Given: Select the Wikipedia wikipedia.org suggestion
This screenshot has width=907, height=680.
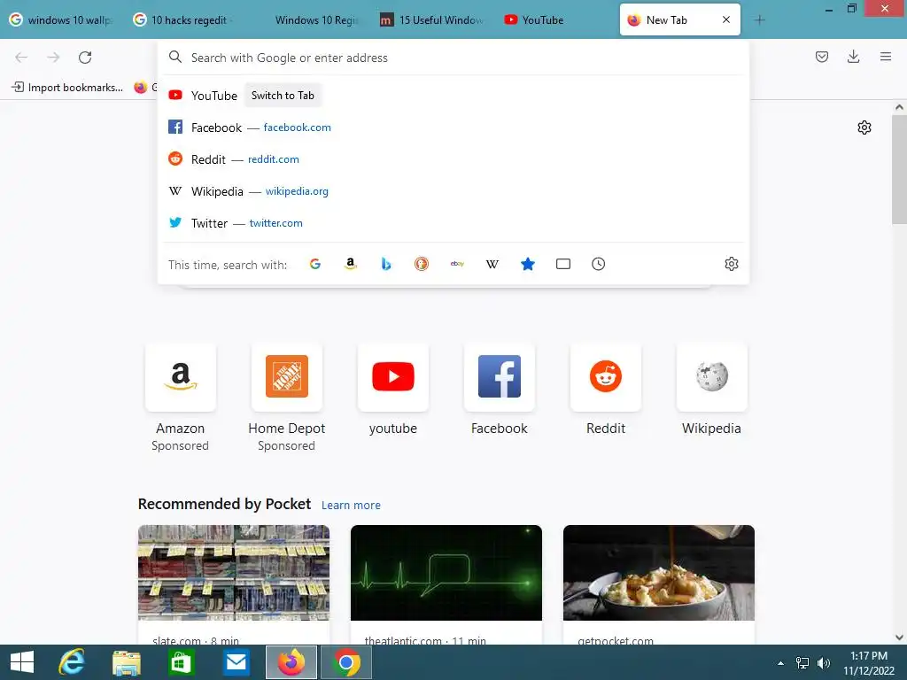Looking at the screenshot, I should pyautogui.click(x=453, y=191).
